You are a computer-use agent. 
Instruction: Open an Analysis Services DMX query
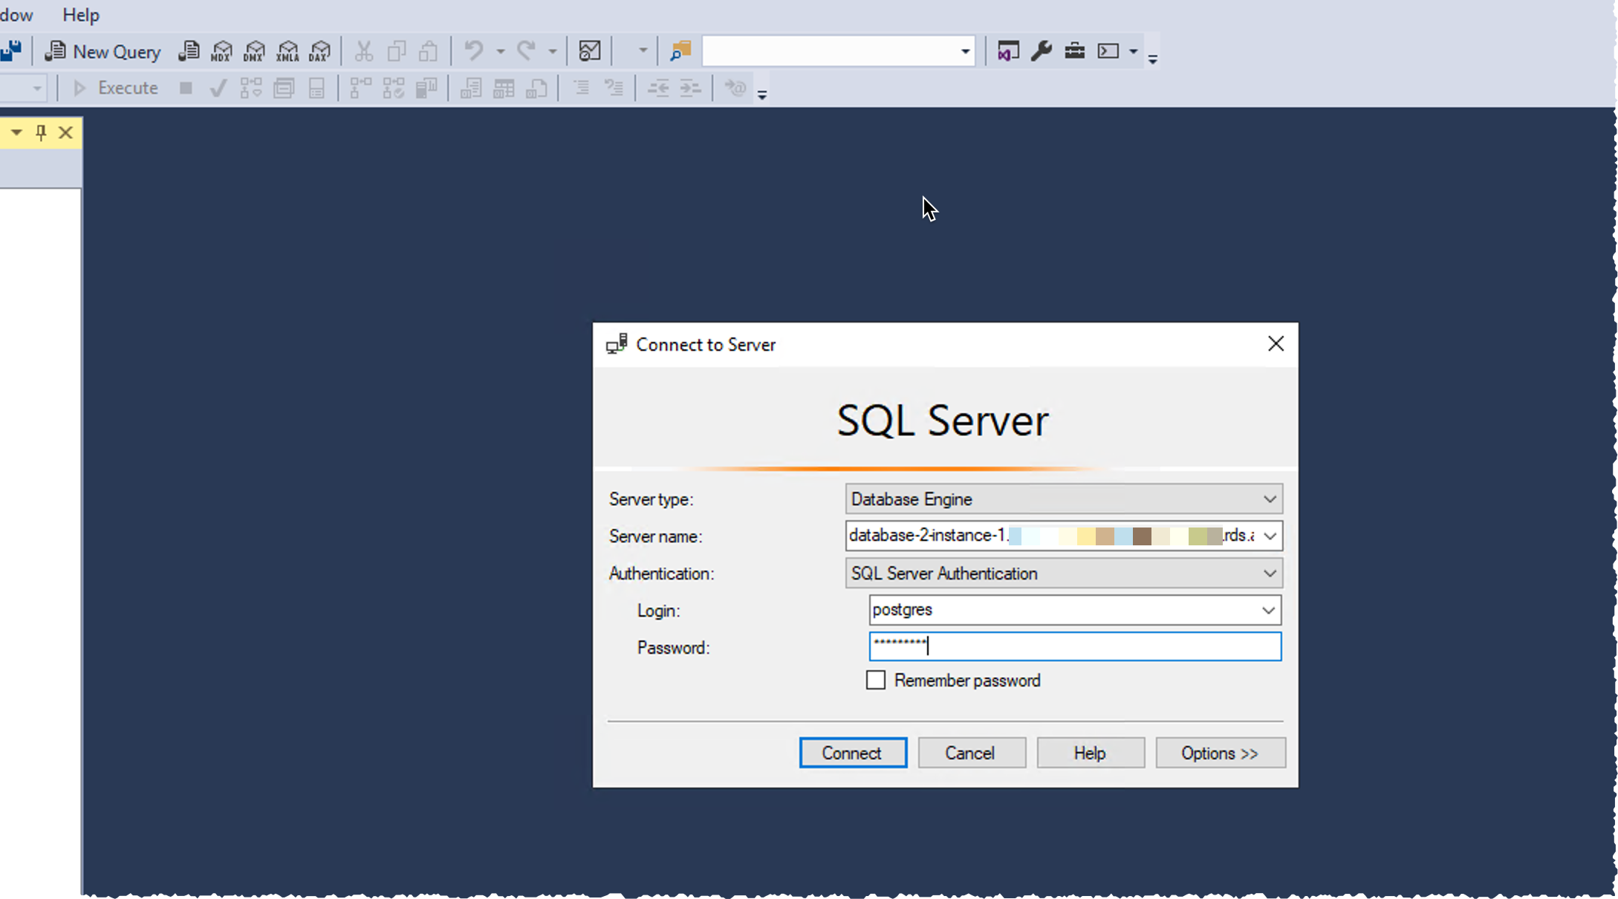[x=254, y=51]
